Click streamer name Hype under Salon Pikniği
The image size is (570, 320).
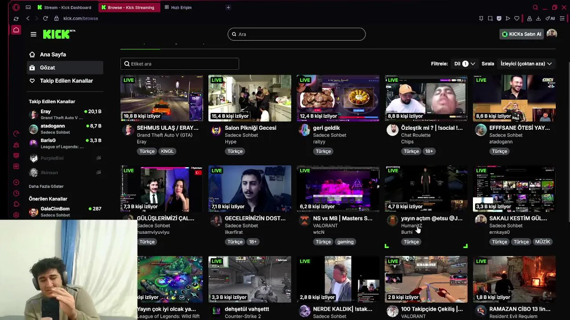231,142
